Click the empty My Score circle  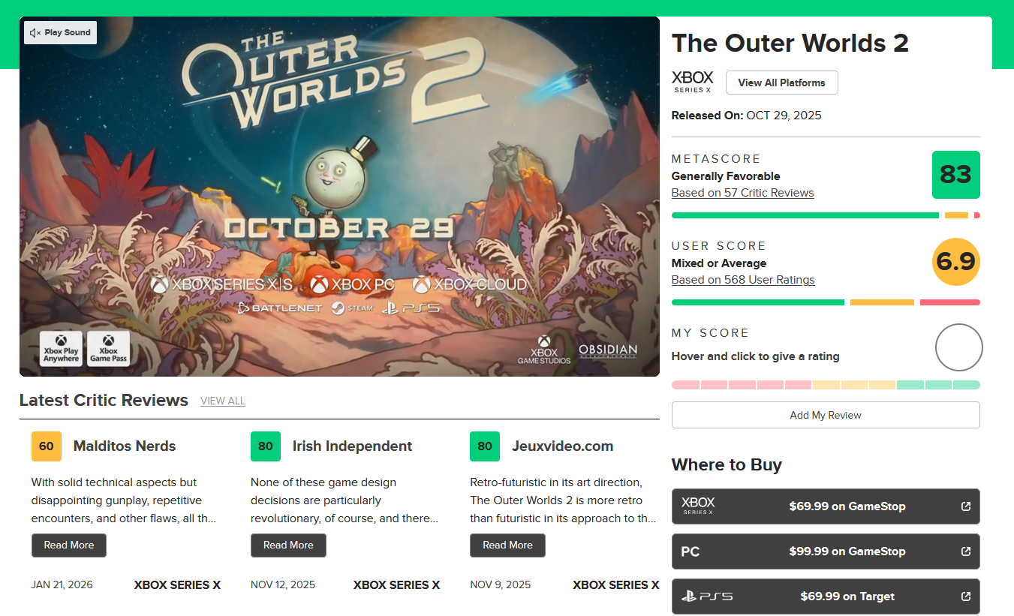[958, 347]
